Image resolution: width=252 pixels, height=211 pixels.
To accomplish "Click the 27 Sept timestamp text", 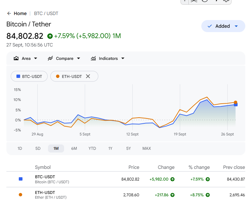I will 30,45.
